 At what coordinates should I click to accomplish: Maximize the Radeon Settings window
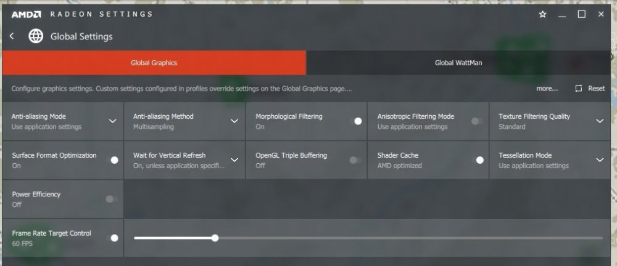click(x=582, y=15)
